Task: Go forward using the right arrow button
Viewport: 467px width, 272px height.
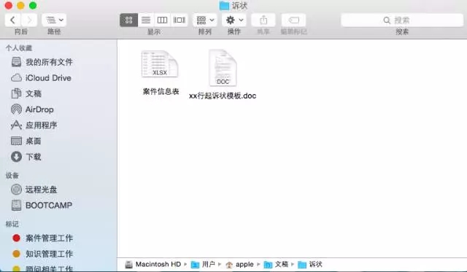Action: click(29, 20)
